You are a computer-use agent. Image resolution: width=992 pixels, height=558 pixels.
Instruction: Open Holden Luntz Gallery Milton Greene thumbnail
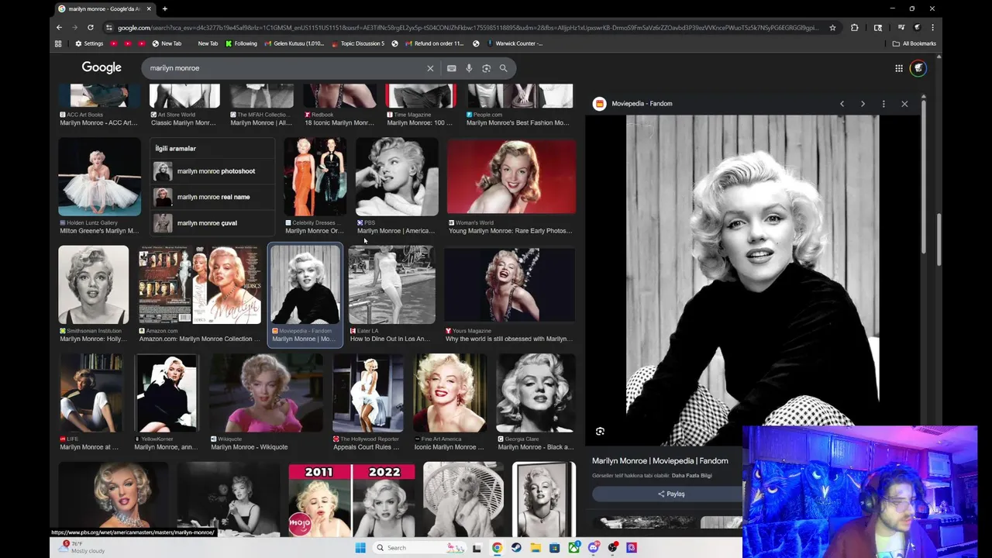(x=99, y=177)
